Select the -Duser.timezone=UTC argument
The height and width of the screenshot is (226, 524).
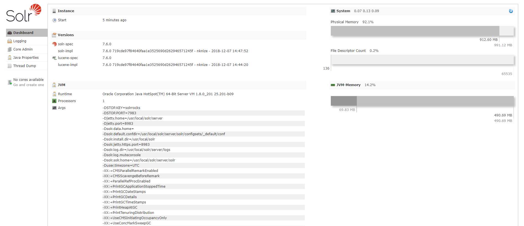coord(121,166)
